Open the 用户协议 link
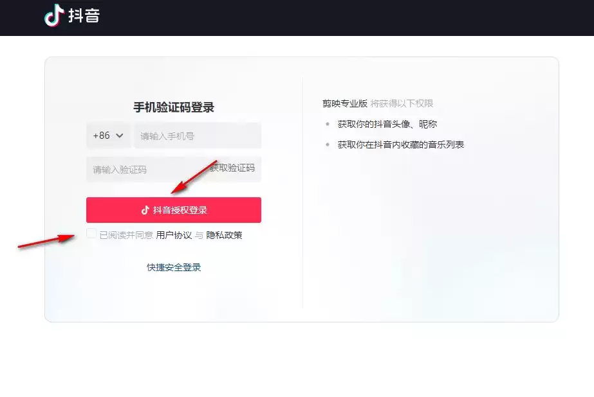The image size is (594, 397). point(174,235)
